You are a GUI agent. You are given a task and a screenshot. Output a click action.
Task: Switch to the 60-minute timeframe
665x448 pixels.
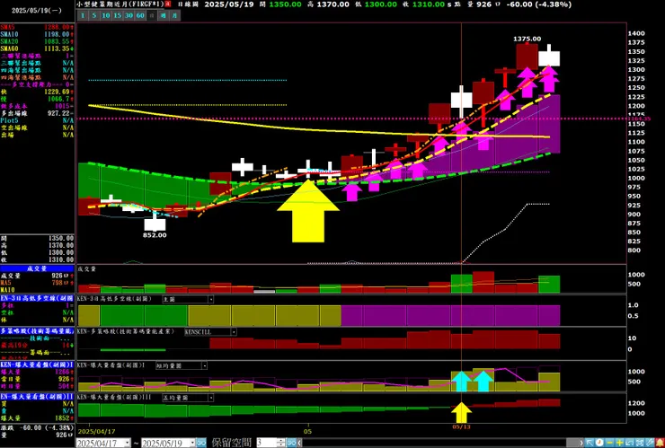tap(140, 15)
